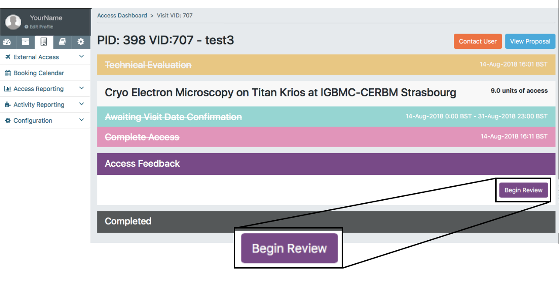Click the airplane icon beside External Access
The image size is (559, 289).
point(7,57)
